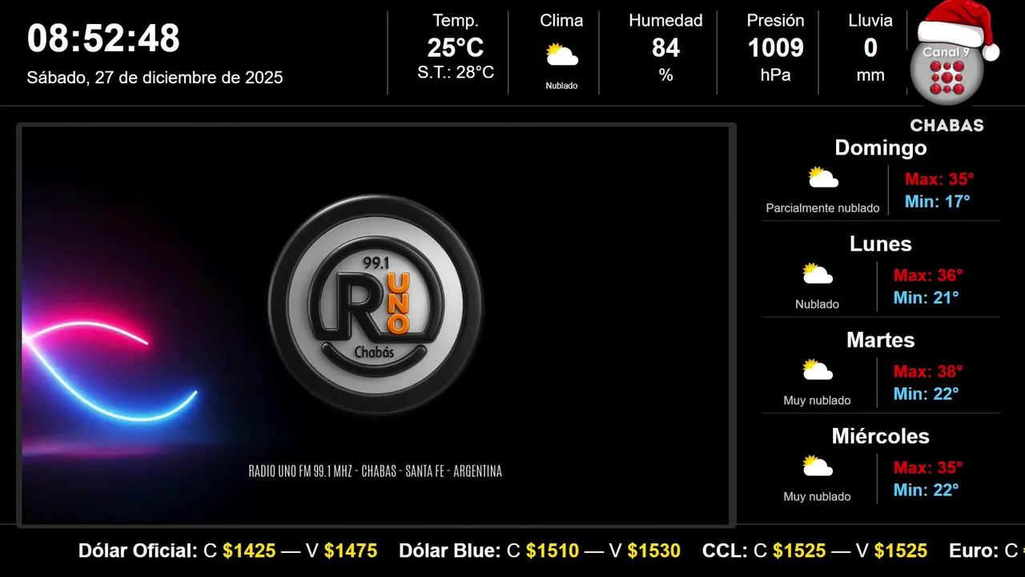The height and width of the screenshot is (577, 1025).
Task: Click the Clima header label
Action: pos(561,21)
